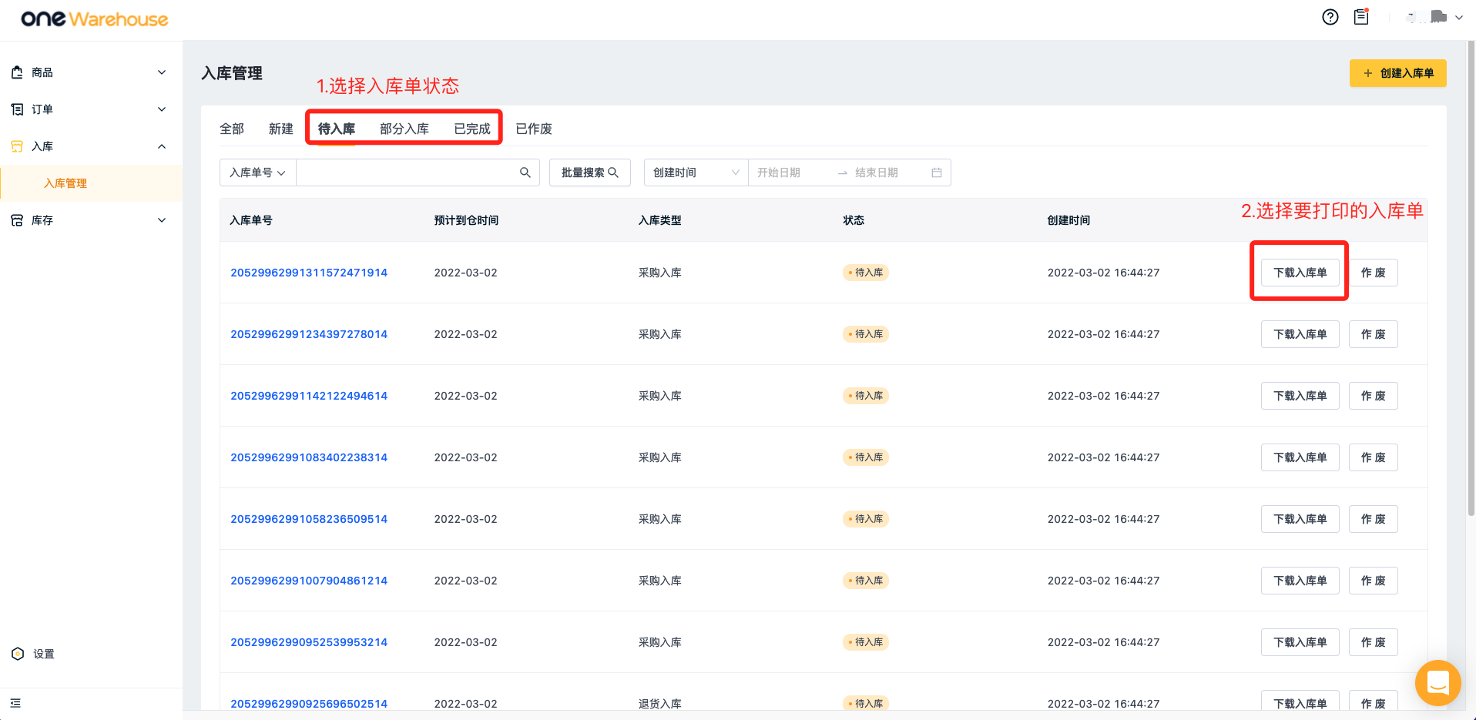The width and height of the screenshot is (1476, 720).
Task: Click 作废 for order ending 509514
Action: [1373, 519]
